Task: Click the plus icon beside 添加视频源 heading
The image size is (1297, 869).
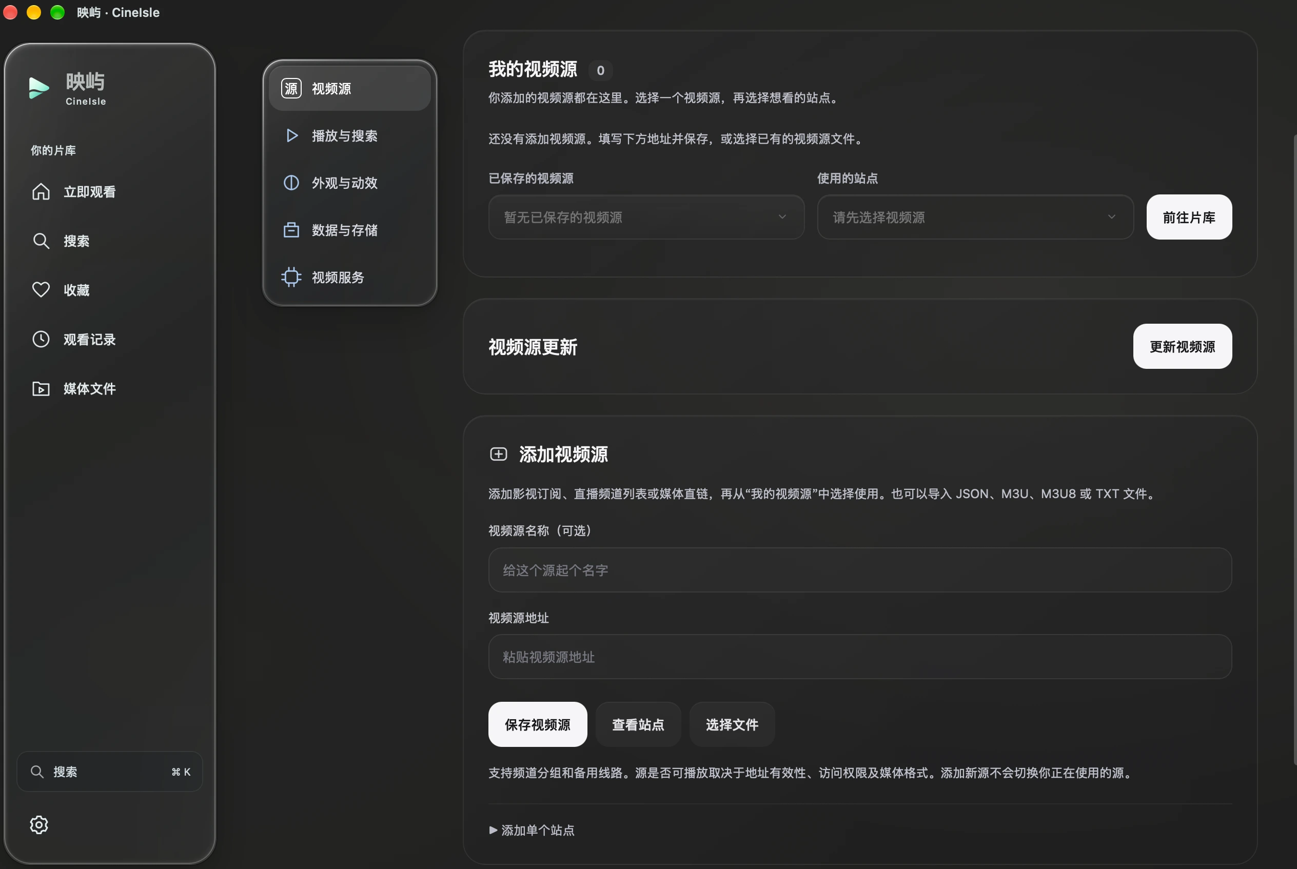Action: [498, 454]
